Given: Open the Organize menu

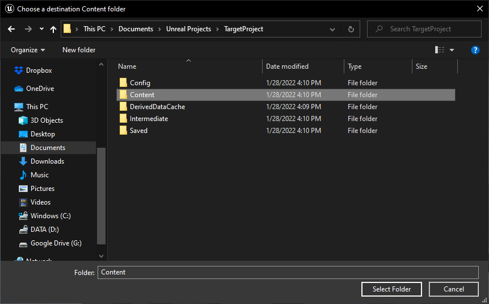Looking at the screenshot, I should pyautogui.click(x=28, y=50).
